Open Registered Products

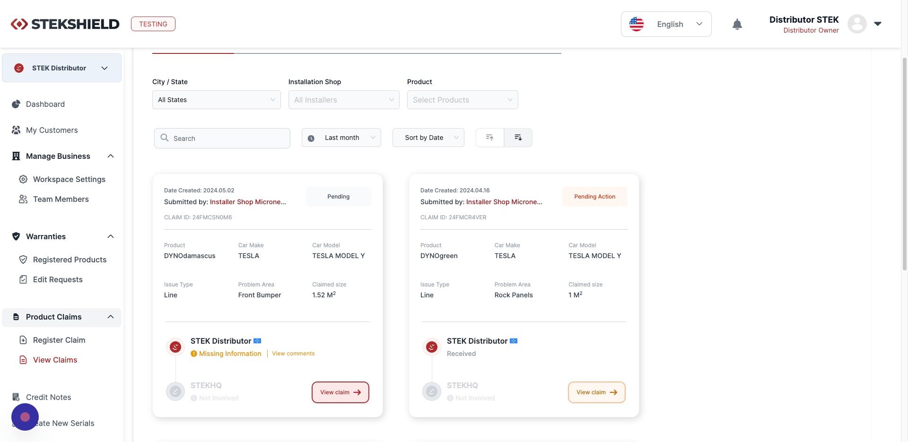click(x=70, y=260)
